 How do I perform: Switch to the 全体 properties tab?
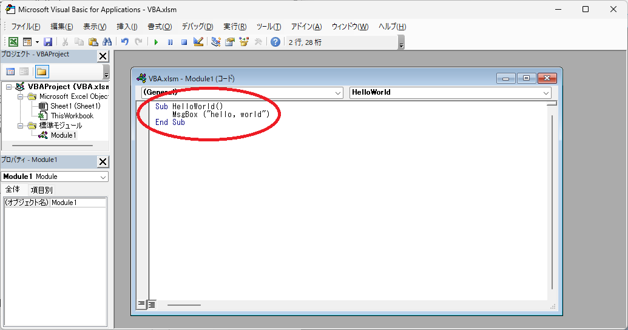point(13,189)
